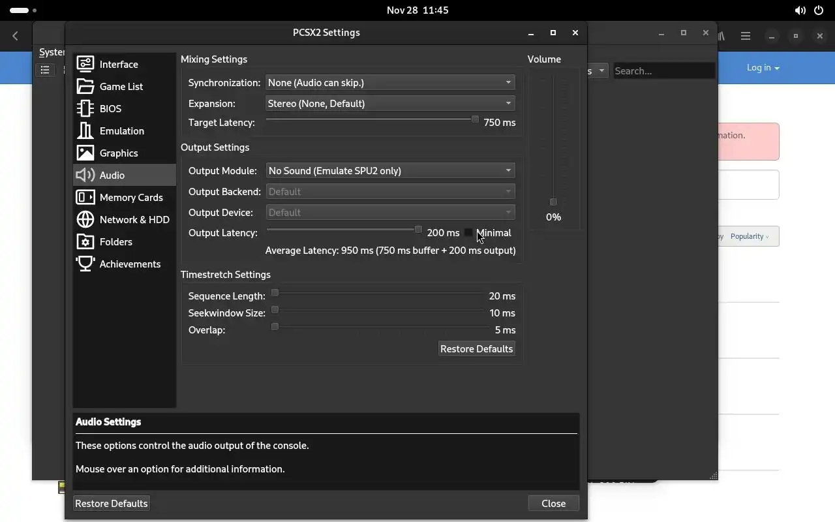Open the Popularity sort dropdown
This screenshot has height=522, width=835.
tap(749, 236)
